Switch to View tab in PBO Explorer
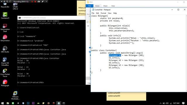 [113, 6]
